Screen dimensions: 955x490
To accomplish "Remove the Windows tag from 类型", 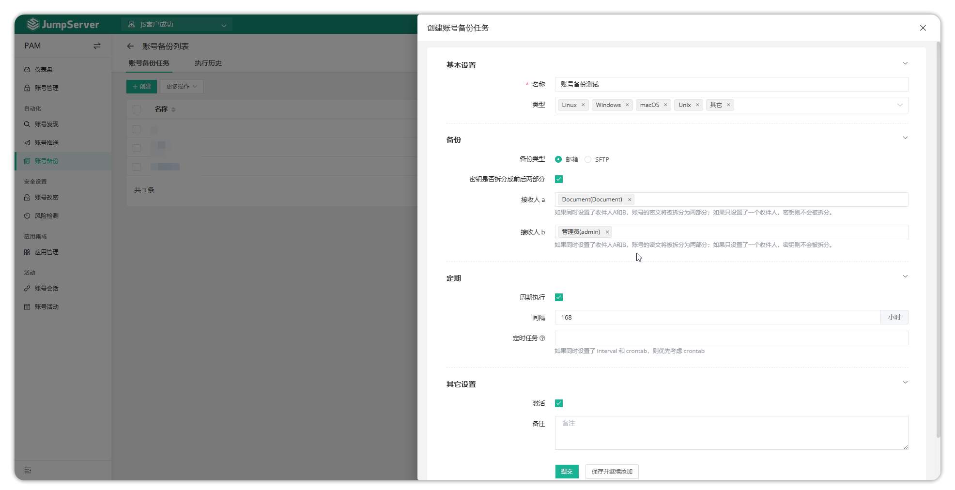I will point(627,105).
